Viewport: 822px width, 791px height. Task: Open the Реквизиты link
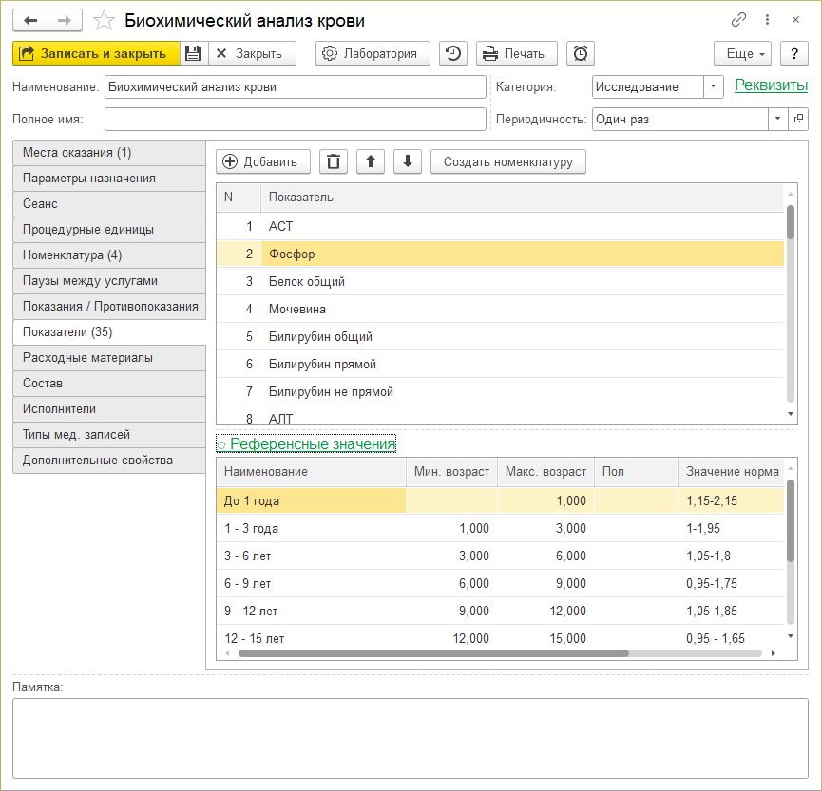771,85
